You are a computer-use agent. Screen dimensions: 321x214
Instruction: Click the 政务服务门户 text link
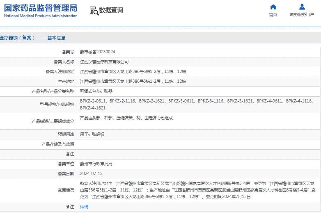[x=302, y=14]
